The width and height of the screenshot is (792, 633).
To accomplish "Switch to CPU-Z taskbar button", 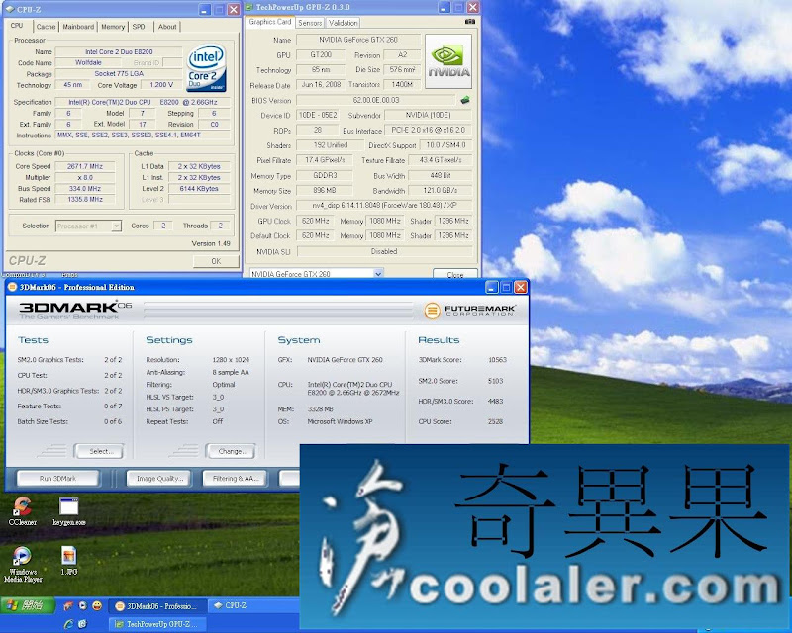I will (x=252, y=605).
